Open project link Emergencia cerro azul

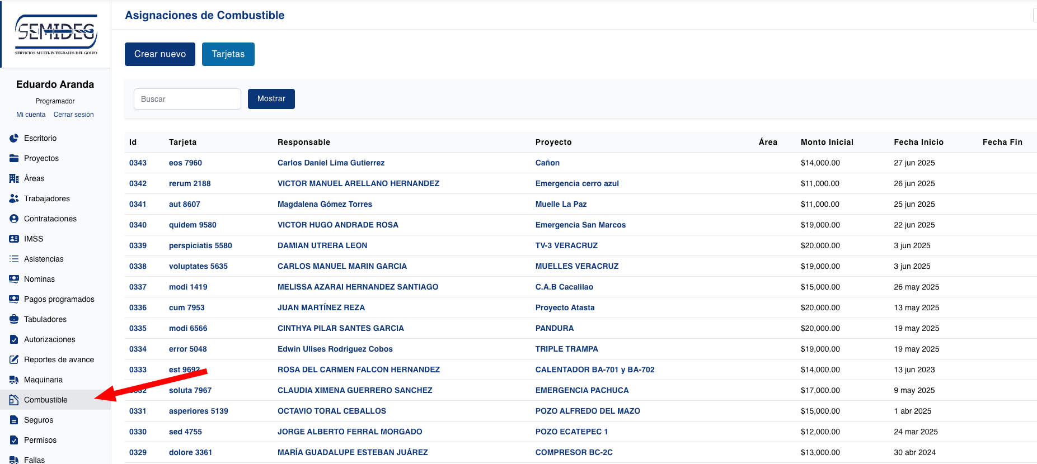(x=576, y=183)
